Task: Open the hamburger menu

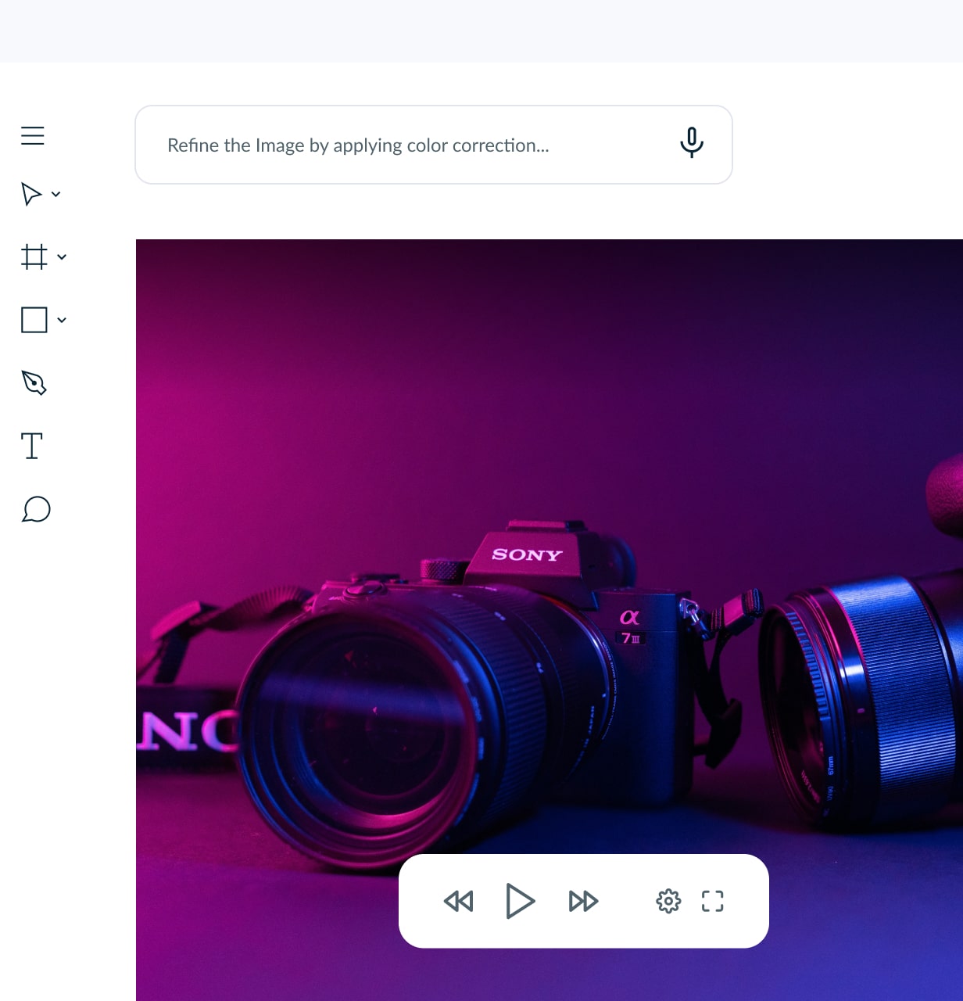Action: tap(33, 135)
